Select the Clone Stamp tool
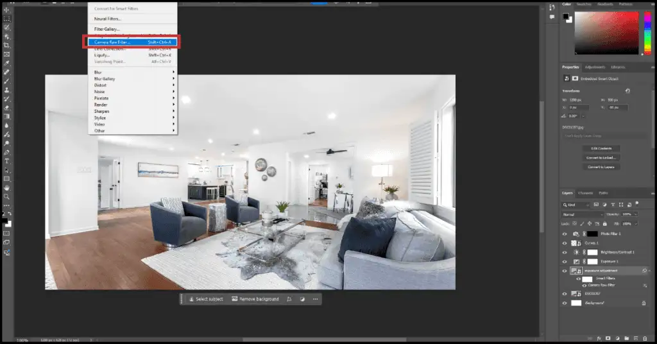 6,90
